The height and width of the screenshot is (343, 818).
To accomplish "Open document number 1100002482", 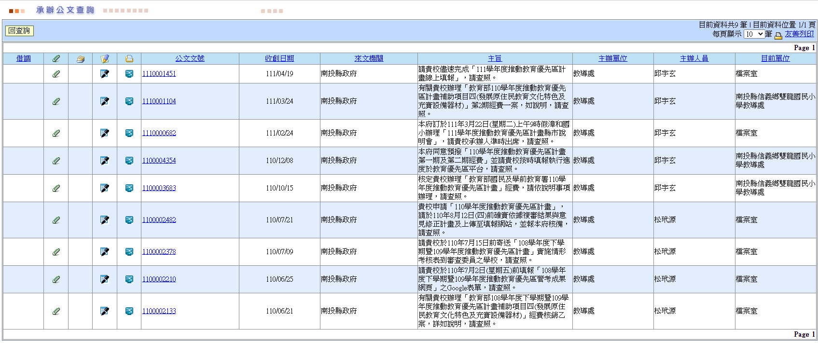I will pos(159,220).
